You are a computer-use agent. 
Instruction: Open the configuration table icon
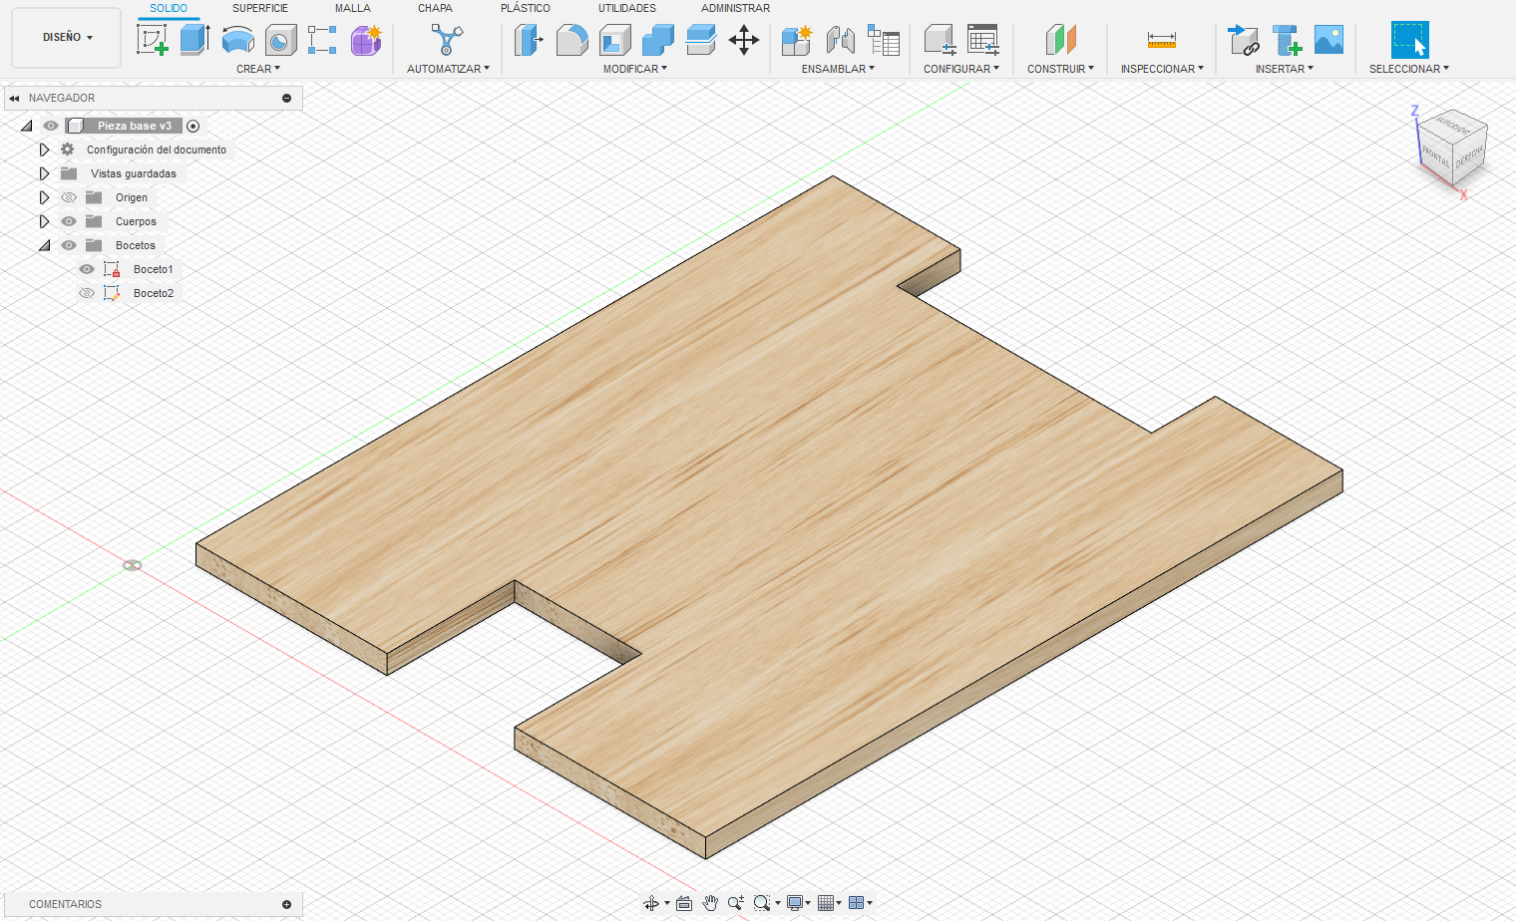(983, 40)
